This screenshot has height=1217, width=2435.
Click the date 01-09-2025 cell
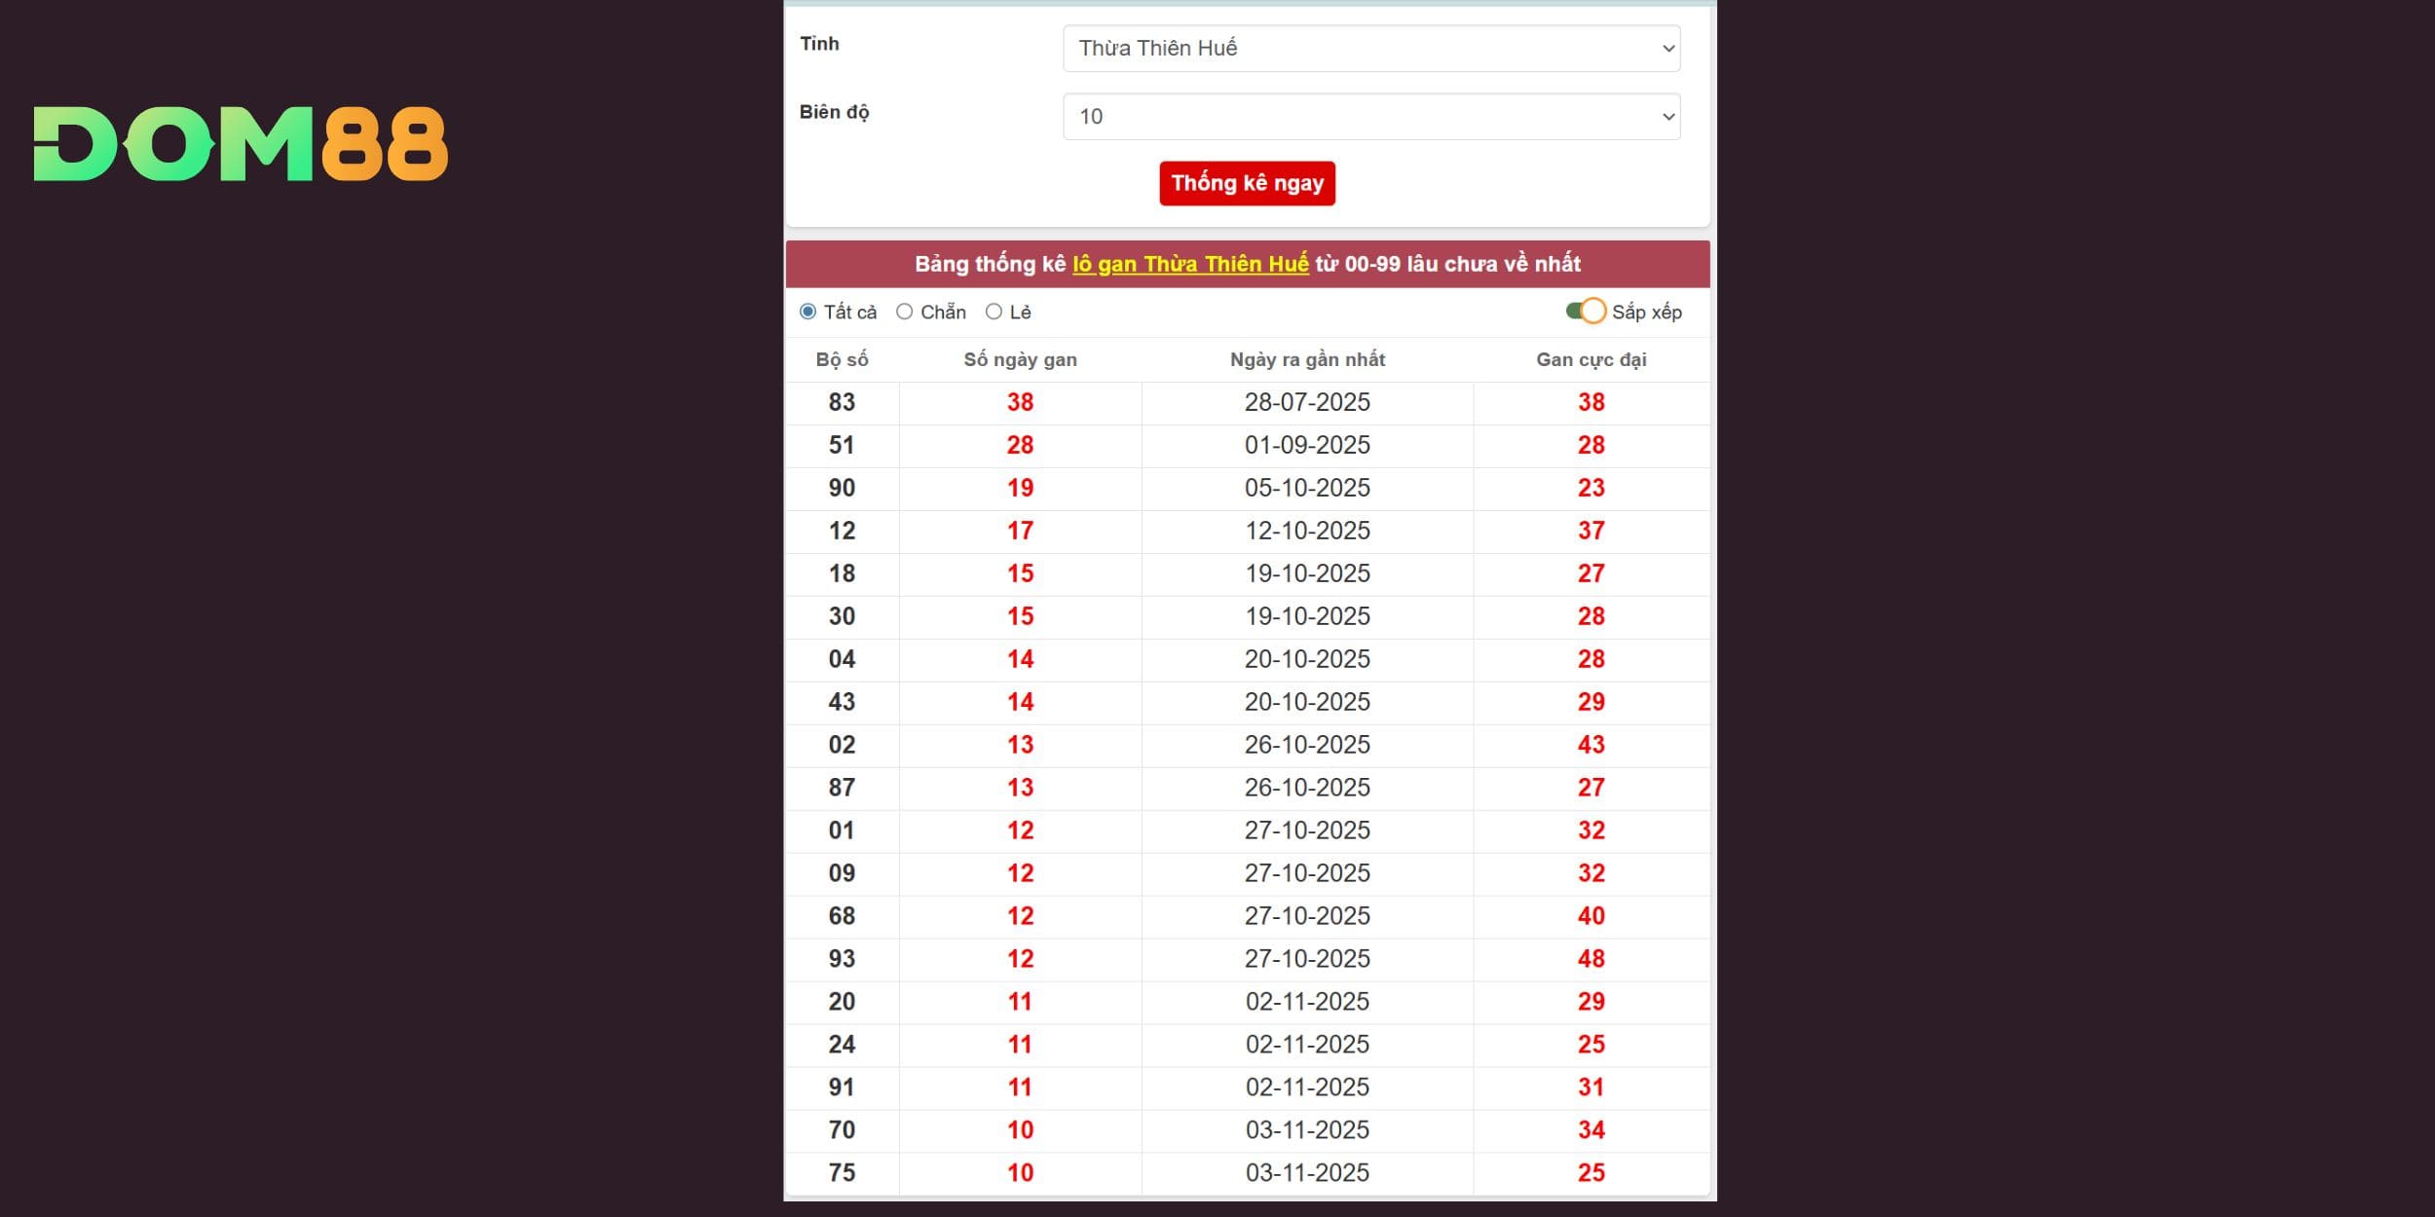pos(1307,445)
